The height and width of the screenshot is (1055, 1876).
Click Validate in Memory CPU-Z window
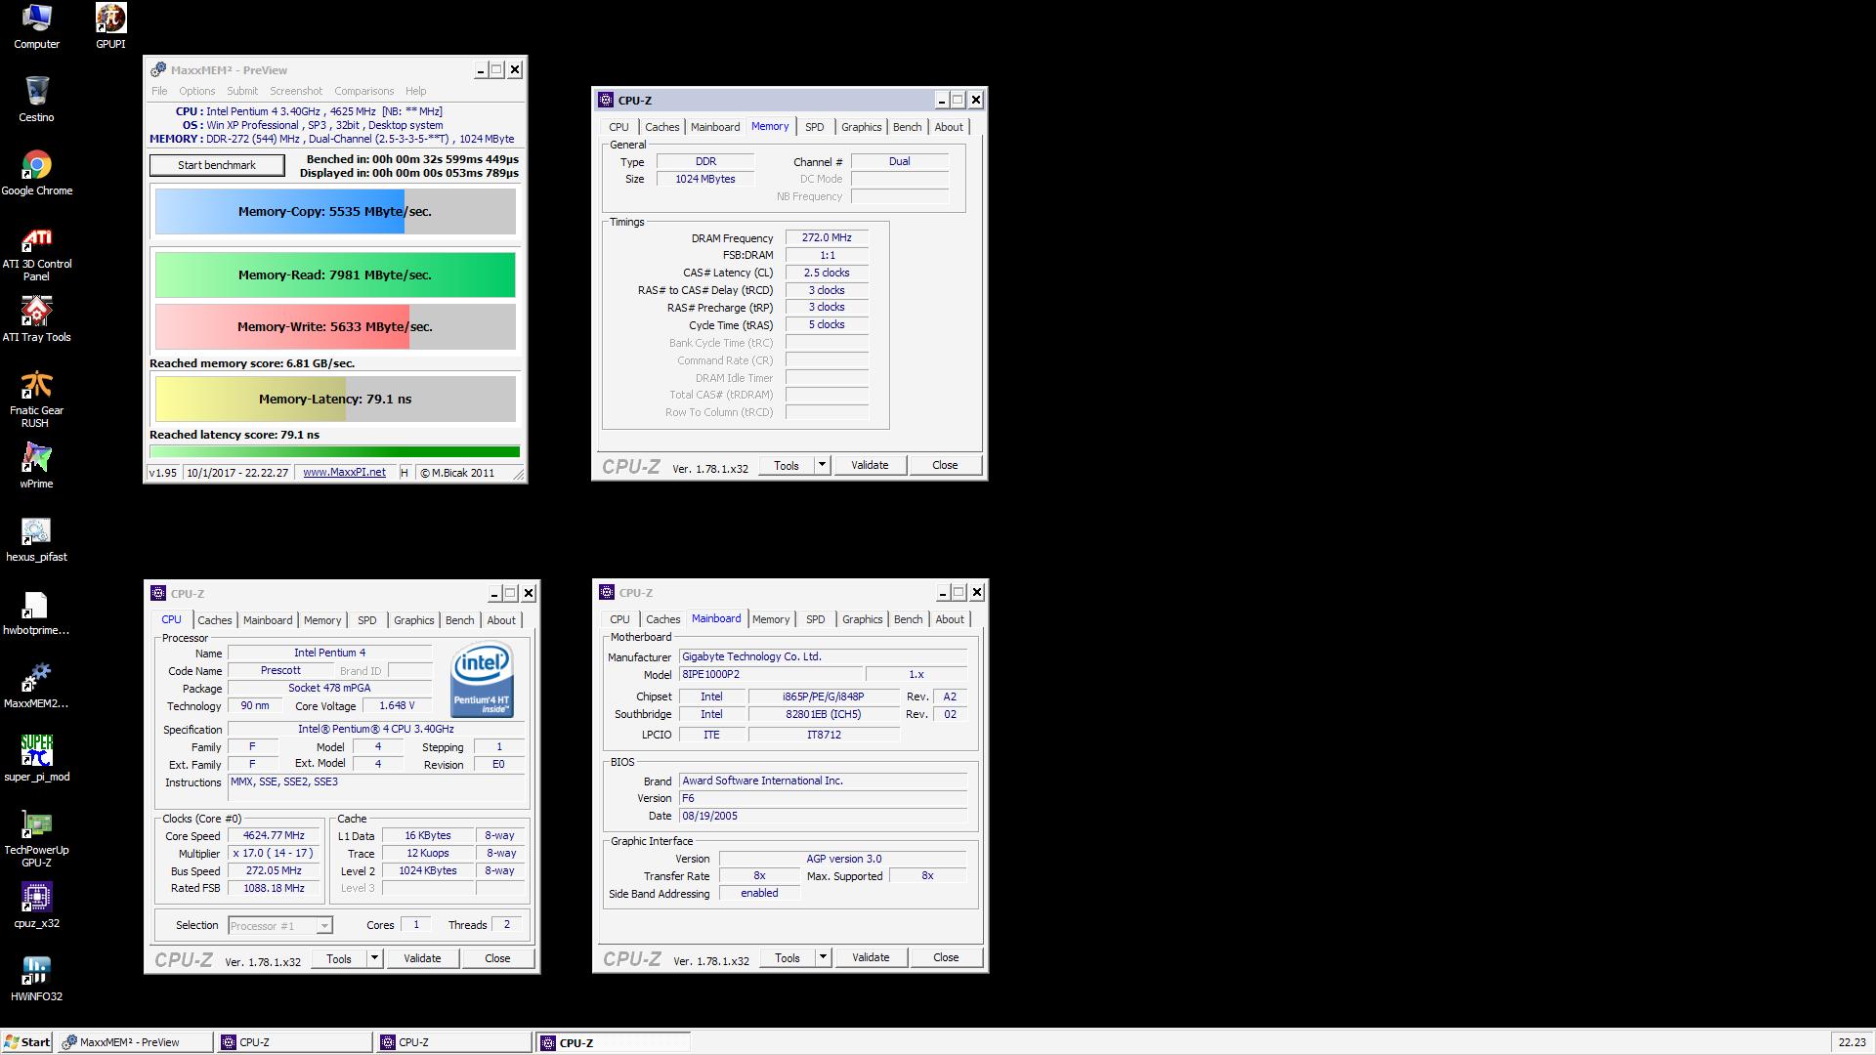870,465
